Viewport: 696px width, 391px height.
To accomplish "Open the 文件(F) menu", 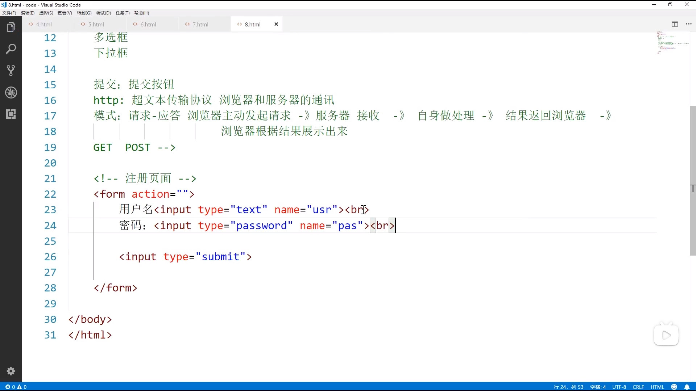I will pyautogui.click(x=9, y=13).
